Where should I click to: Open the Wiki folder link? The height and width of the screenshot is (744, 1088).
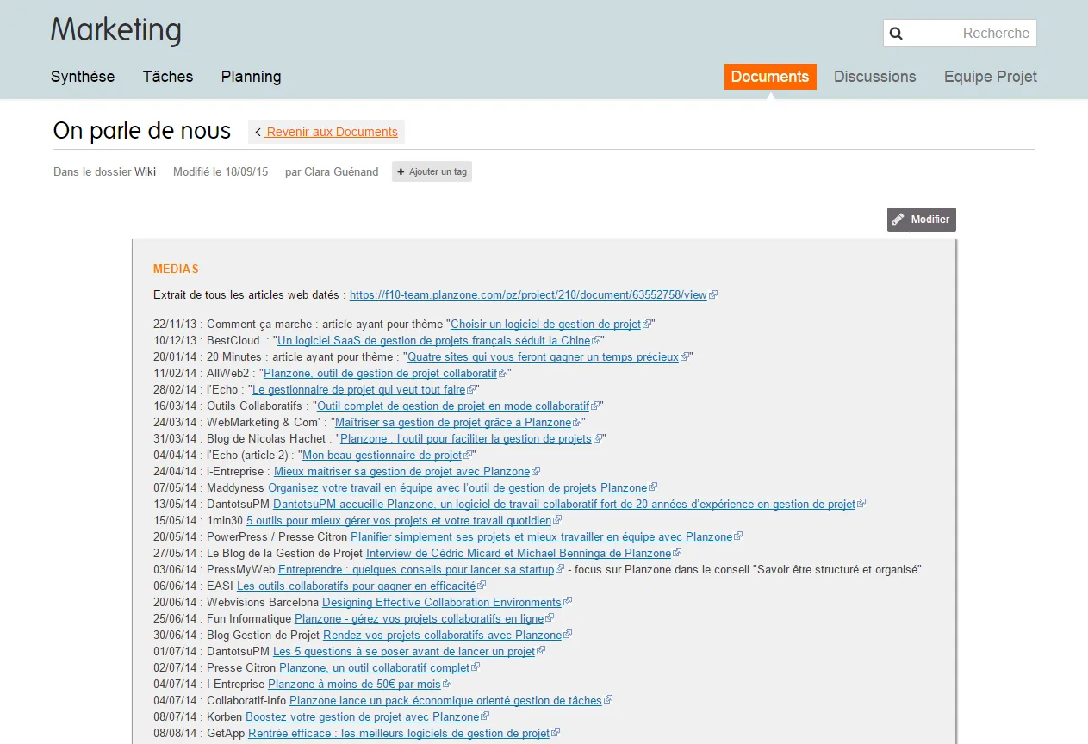click(145, 171)
